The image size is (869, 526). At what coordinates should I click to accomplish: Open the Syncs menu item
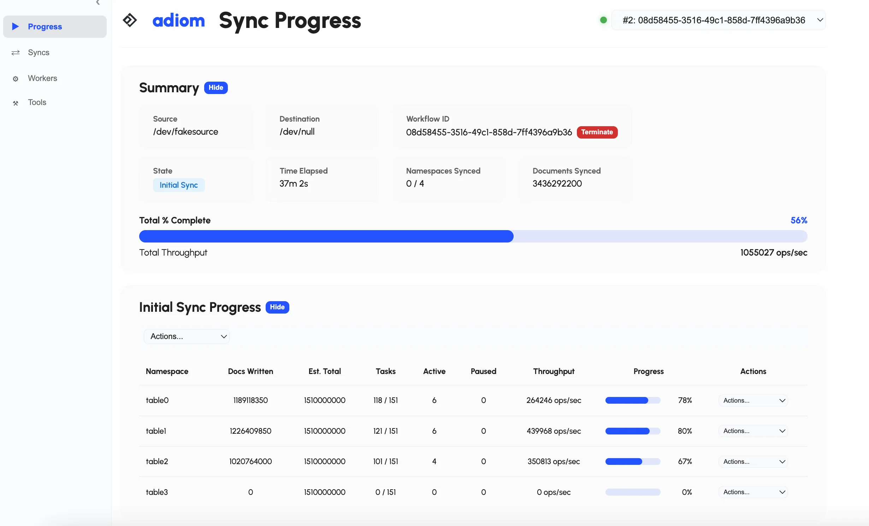coord(55,52)
